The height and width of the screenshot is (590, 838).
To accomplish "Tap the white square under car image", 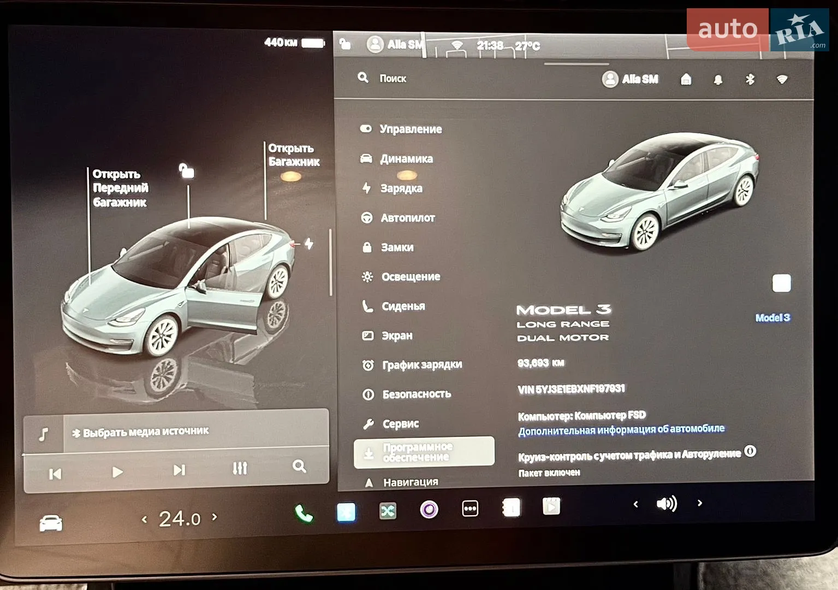I will coord(781,283).
